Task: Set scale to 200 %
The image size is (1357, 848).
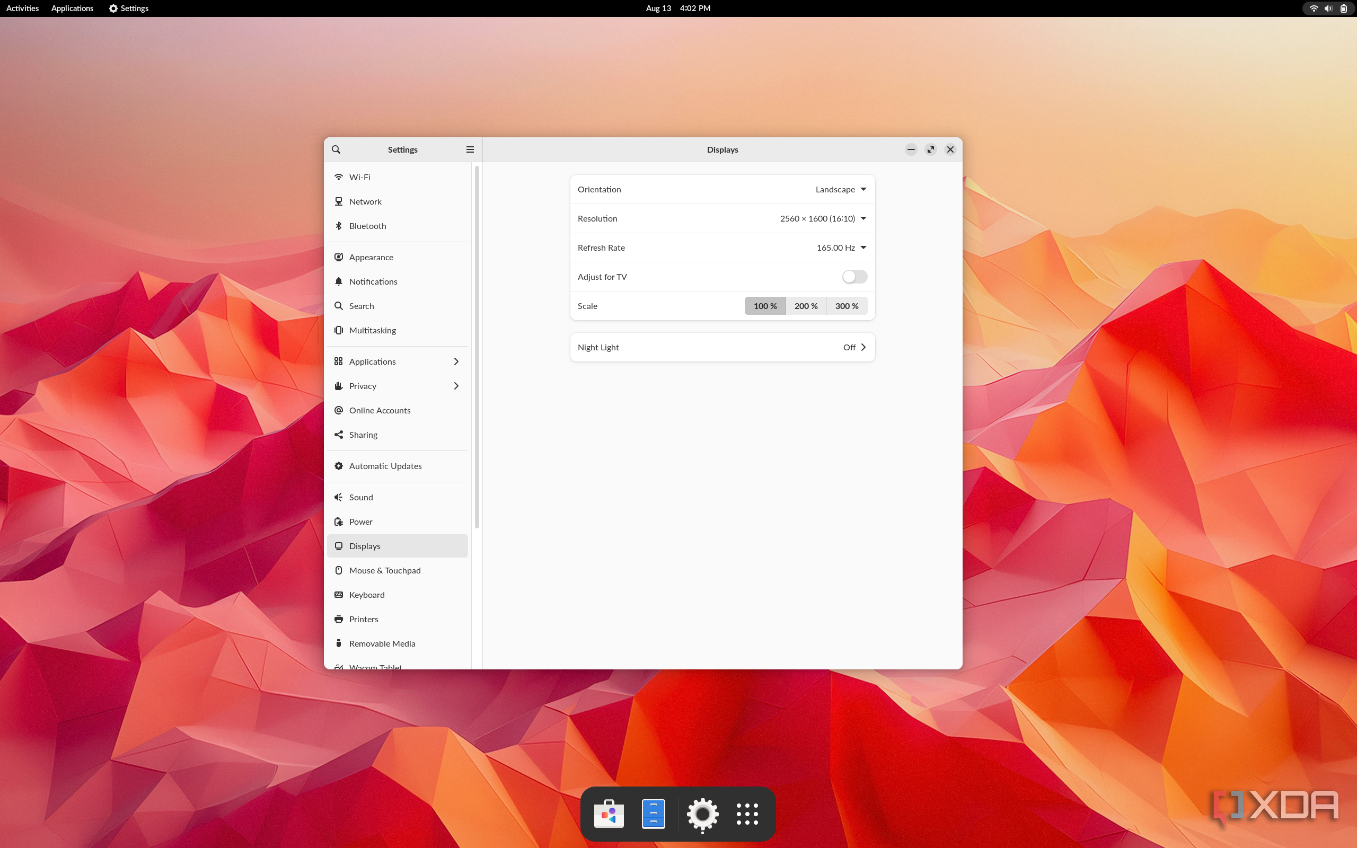Action: [x=806, y=306]
